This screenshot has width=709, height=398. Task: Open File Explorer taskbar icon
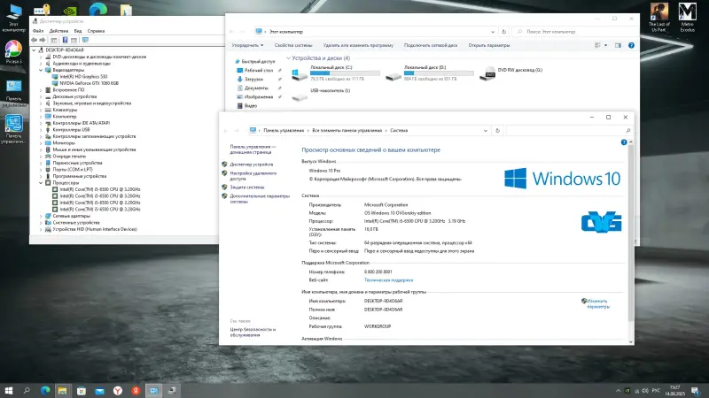pos(62,390)
